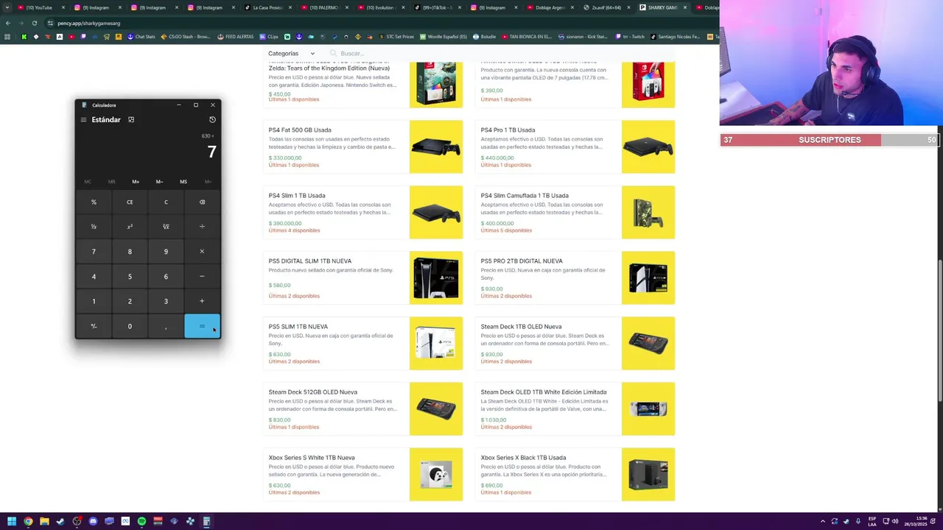This screenshot has height=530, width=943.
Task: Click the browser reload button
Action: point(34,23)
